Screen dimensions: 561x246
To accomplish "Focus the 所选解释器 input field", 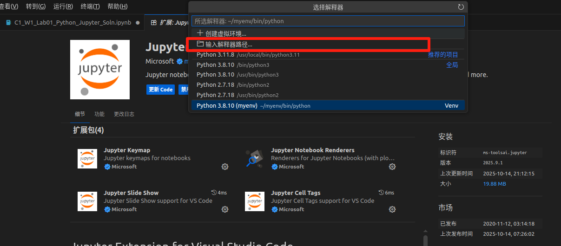I will (328, 21).
